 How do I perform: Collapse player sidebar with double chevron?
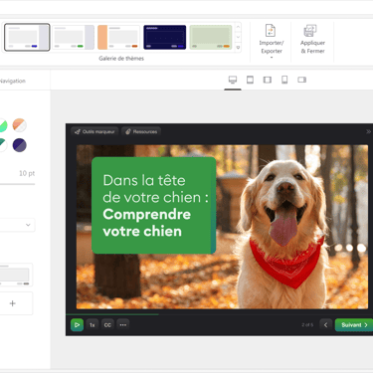[368, 131]
